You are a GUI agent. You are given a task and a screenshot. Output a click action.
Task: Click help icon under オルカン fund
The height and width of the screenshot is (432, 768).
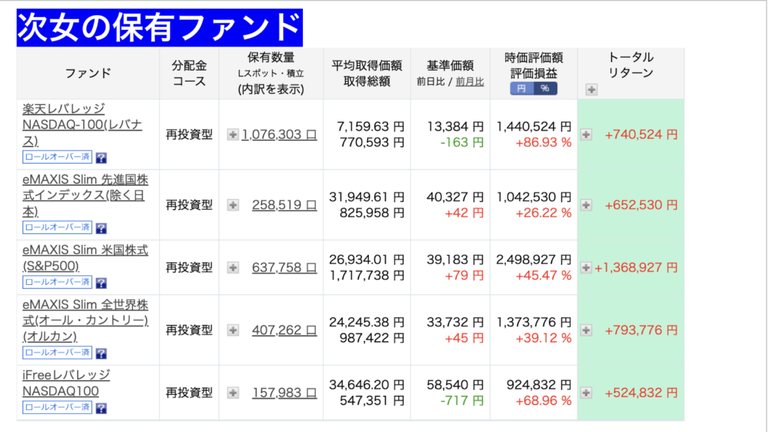(101, 353)
